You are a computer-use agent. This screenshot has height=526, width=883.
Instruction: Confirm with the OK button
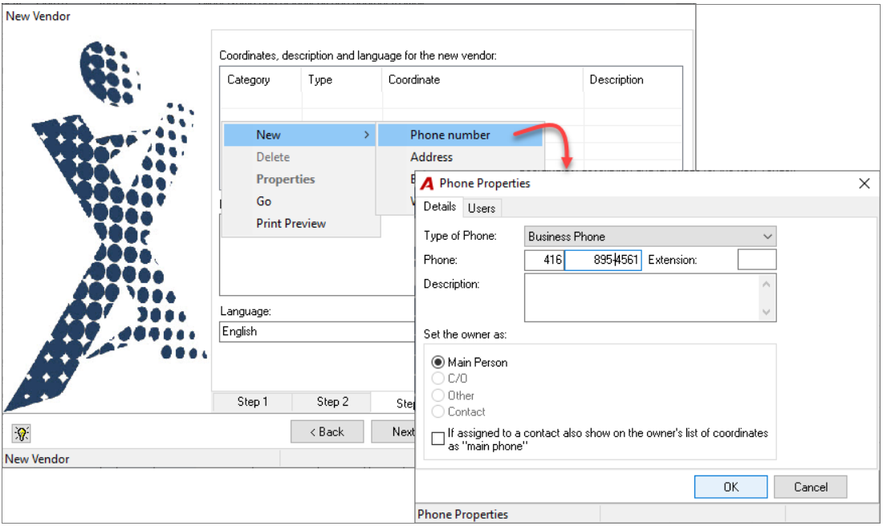tap(730, 487)
